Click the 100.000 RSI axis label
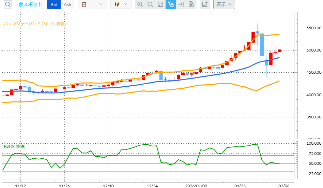This screenshot has width=323, height=188. (314, 143)
